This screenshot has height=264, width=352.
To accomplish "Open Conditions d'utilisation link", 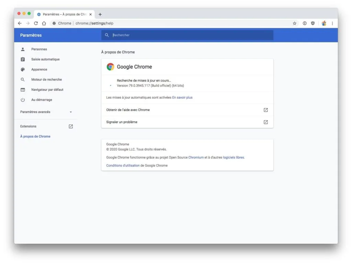I will coord(123,165).
